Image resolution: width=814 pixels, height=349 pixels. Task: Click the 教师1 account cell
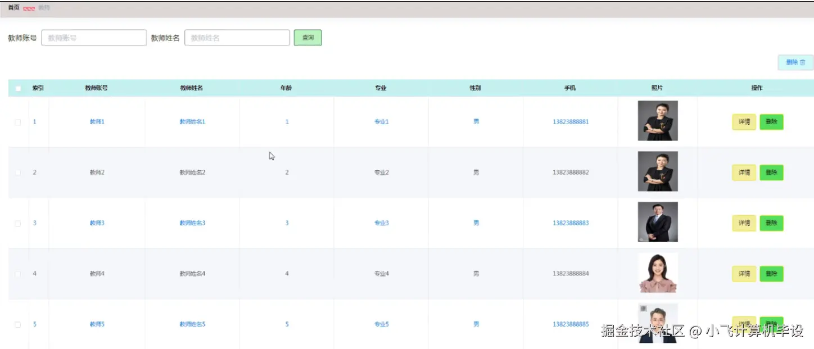(x=97, y=122)
